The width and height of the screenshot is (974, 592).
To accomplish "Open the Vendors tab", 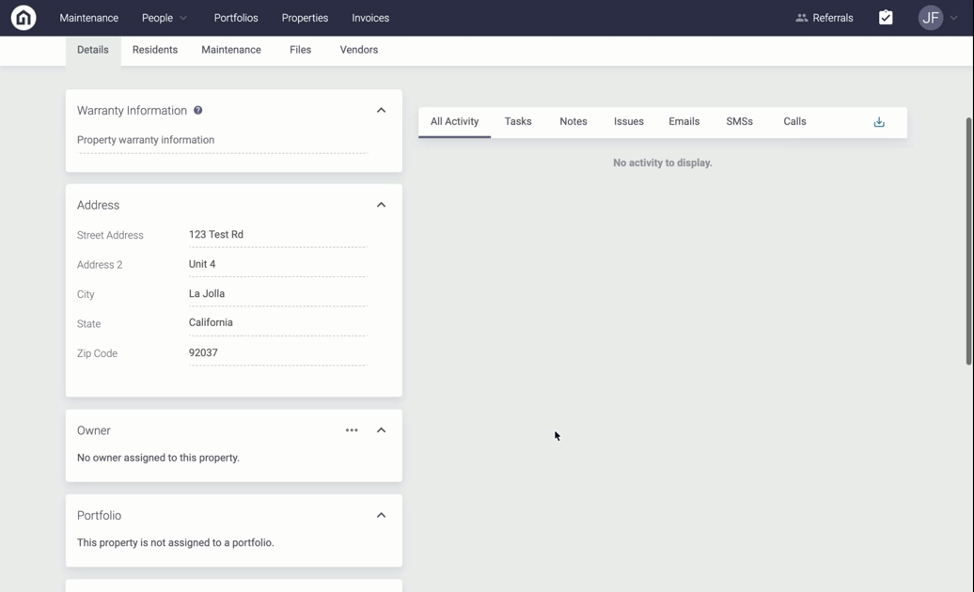I will click(358, 50).
